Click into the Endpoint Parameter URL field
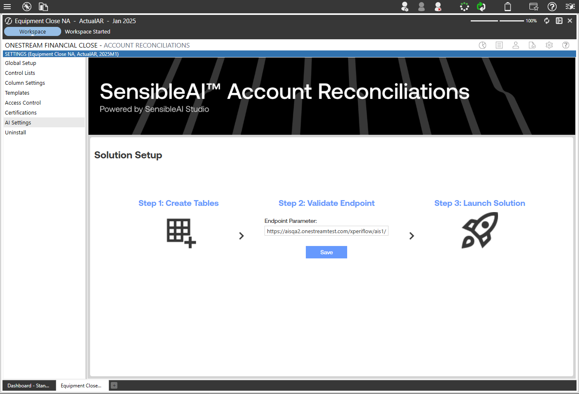Viewport: 579px width, 394px height. pyautogui.click(x=326, y=231)
